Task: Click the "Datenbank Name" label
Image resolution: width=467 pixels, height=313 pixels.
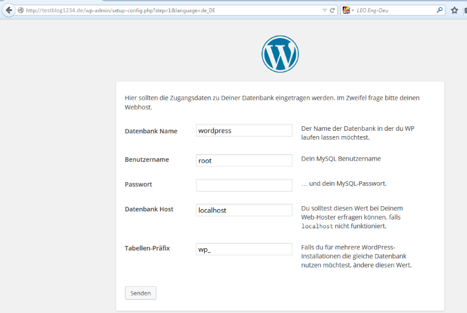Action: (x=151, y=131)
